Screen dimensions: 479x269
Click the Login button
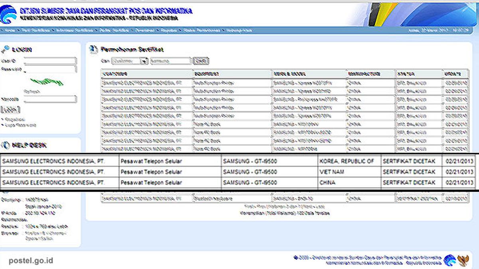[10, 109]
